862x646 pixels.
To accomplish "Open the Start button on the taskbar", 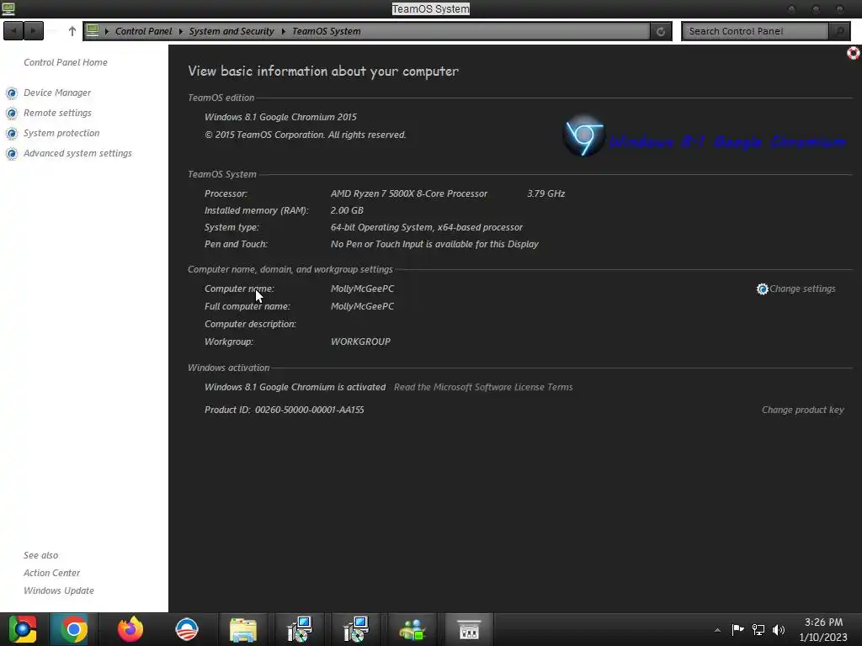I will 23,629.
